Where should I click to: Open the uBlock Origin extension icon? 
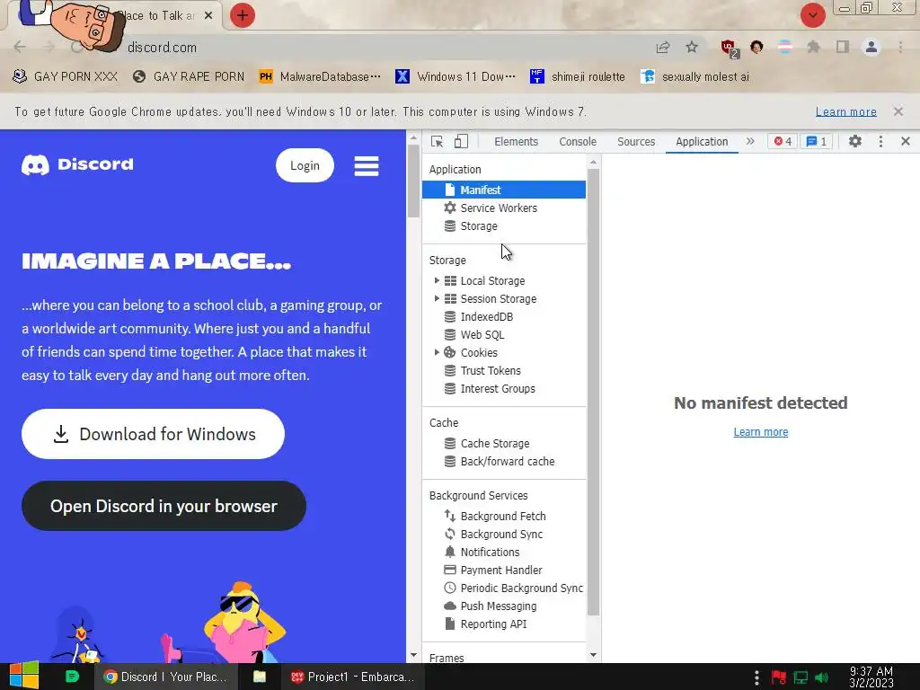[730, 49]
